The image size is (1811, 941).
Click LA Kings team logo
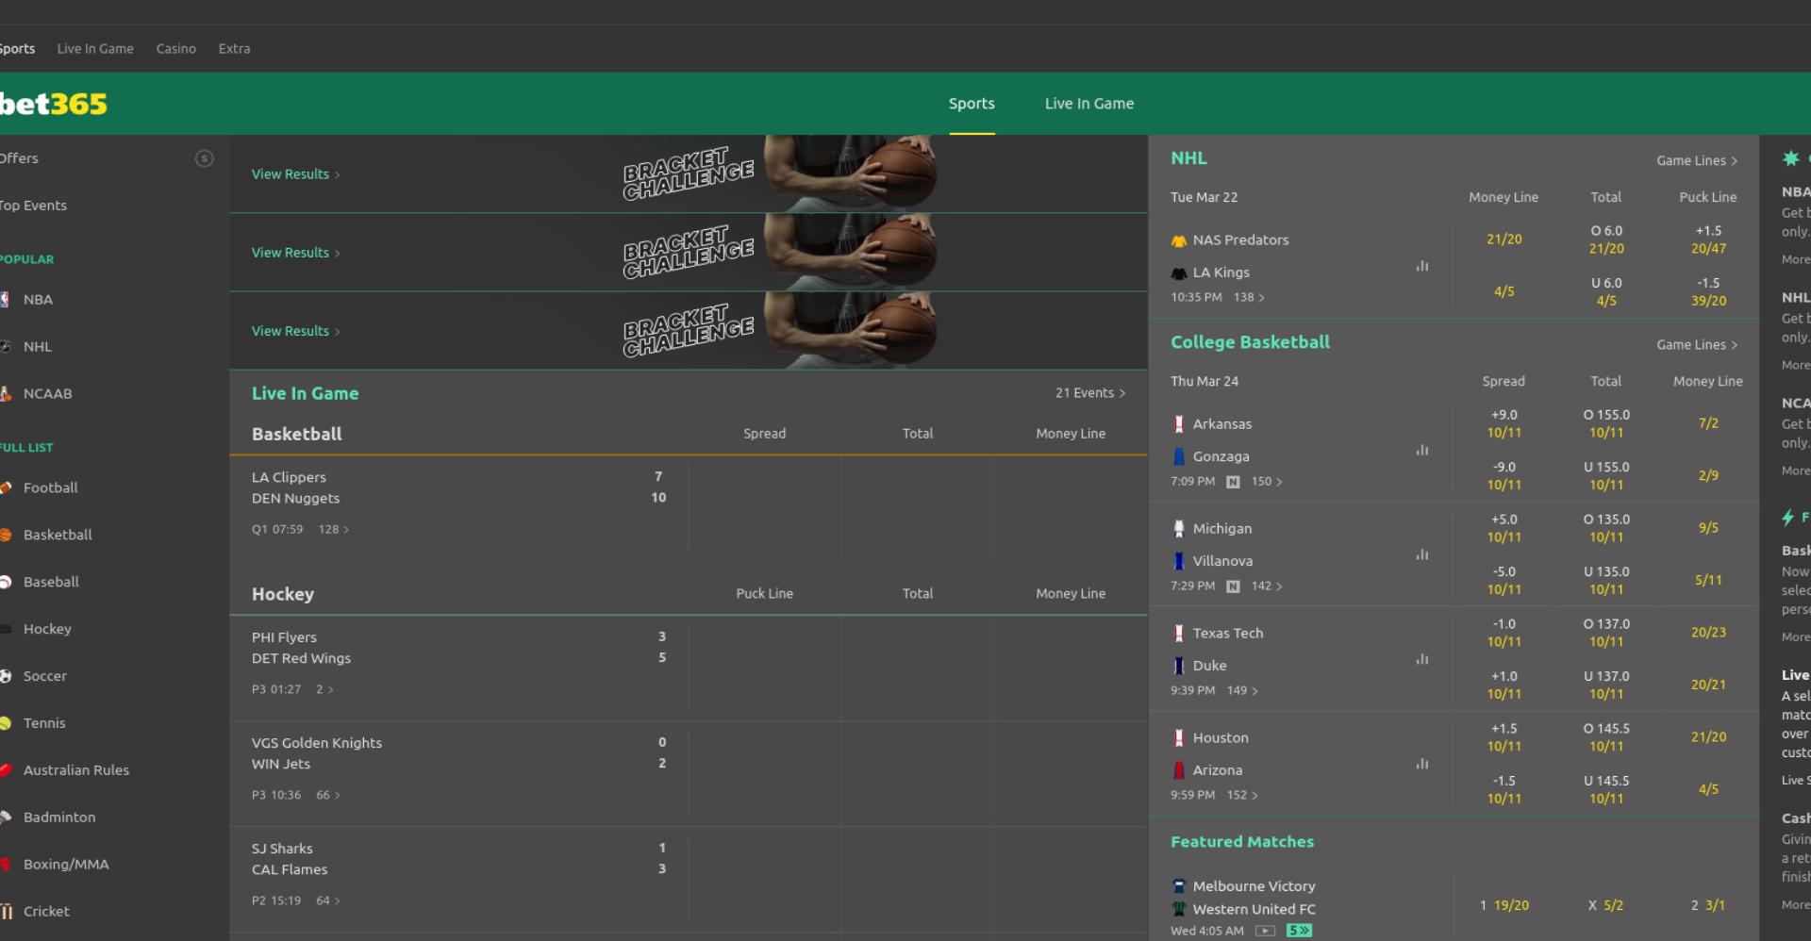(1178, 272)
